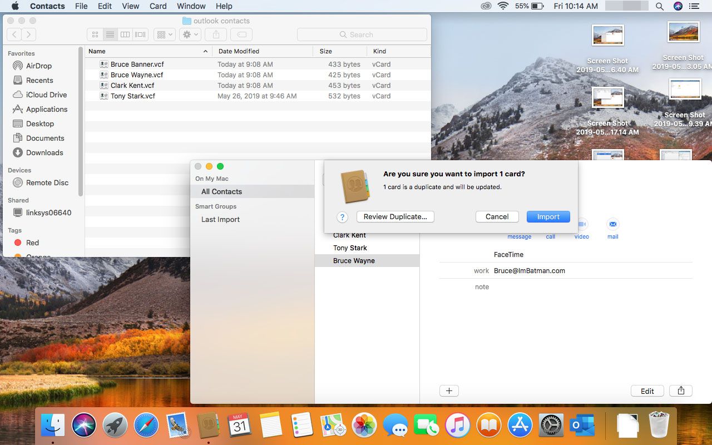Screen dimensions: 712x445
Task: Select Bruce Wayne in contact list
Action: click(x=367, y=261)
